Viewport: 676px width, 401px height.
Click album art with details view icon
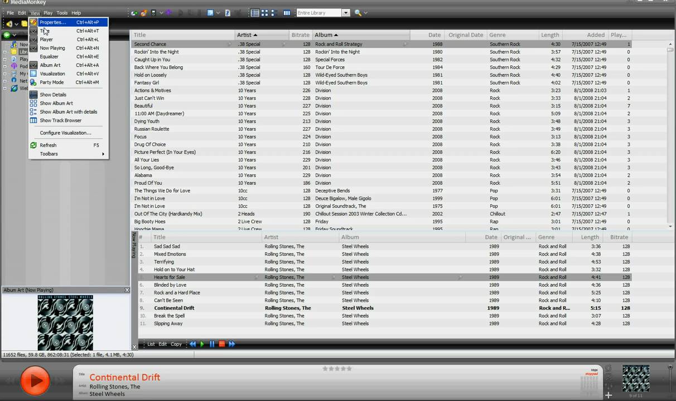coord(274,13)
